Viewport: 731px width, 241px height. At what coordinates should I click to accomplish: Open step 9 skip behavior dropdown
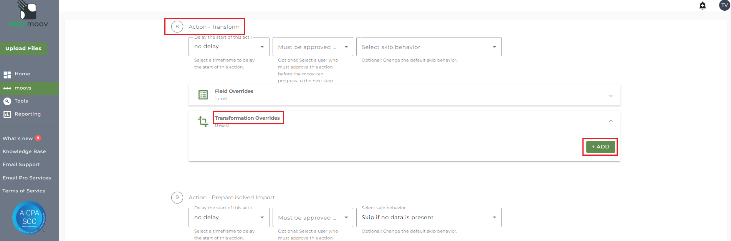(428, 217)
